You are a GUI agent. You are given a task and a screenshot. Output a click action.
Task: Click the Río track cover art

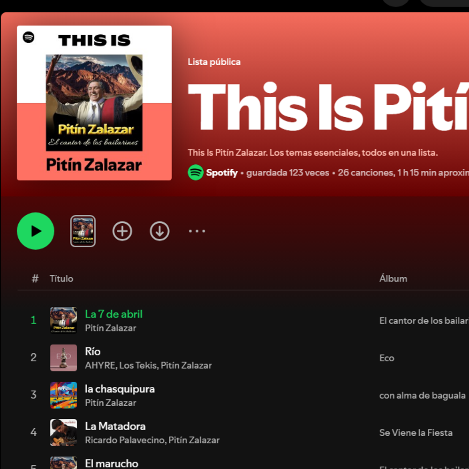coord(63,358)
